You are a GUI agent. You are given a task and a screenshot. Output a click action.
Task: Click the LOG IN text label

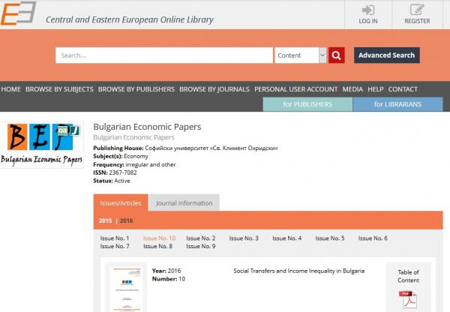coord(368,21)
